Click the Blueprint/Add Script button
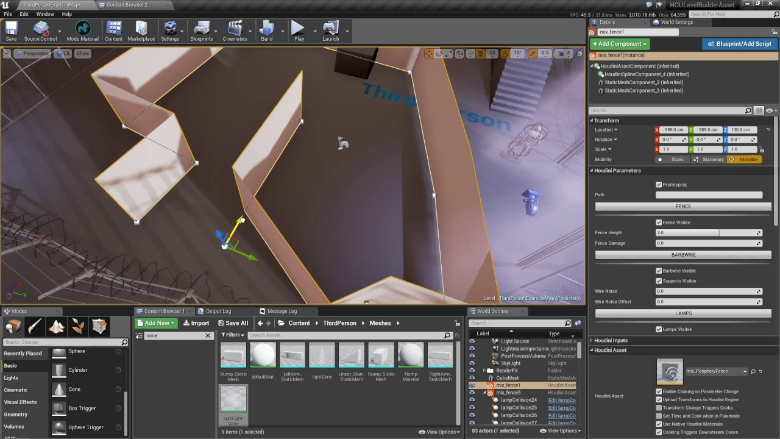 coord(739,44)
